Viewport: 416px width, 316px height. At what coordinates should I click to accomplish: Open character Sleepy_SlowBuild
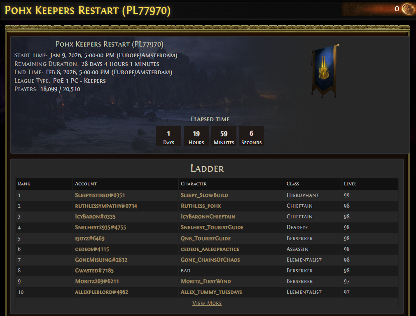[204, 195]
